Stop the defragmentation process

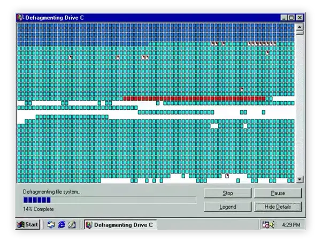click(x=227, y=193)
